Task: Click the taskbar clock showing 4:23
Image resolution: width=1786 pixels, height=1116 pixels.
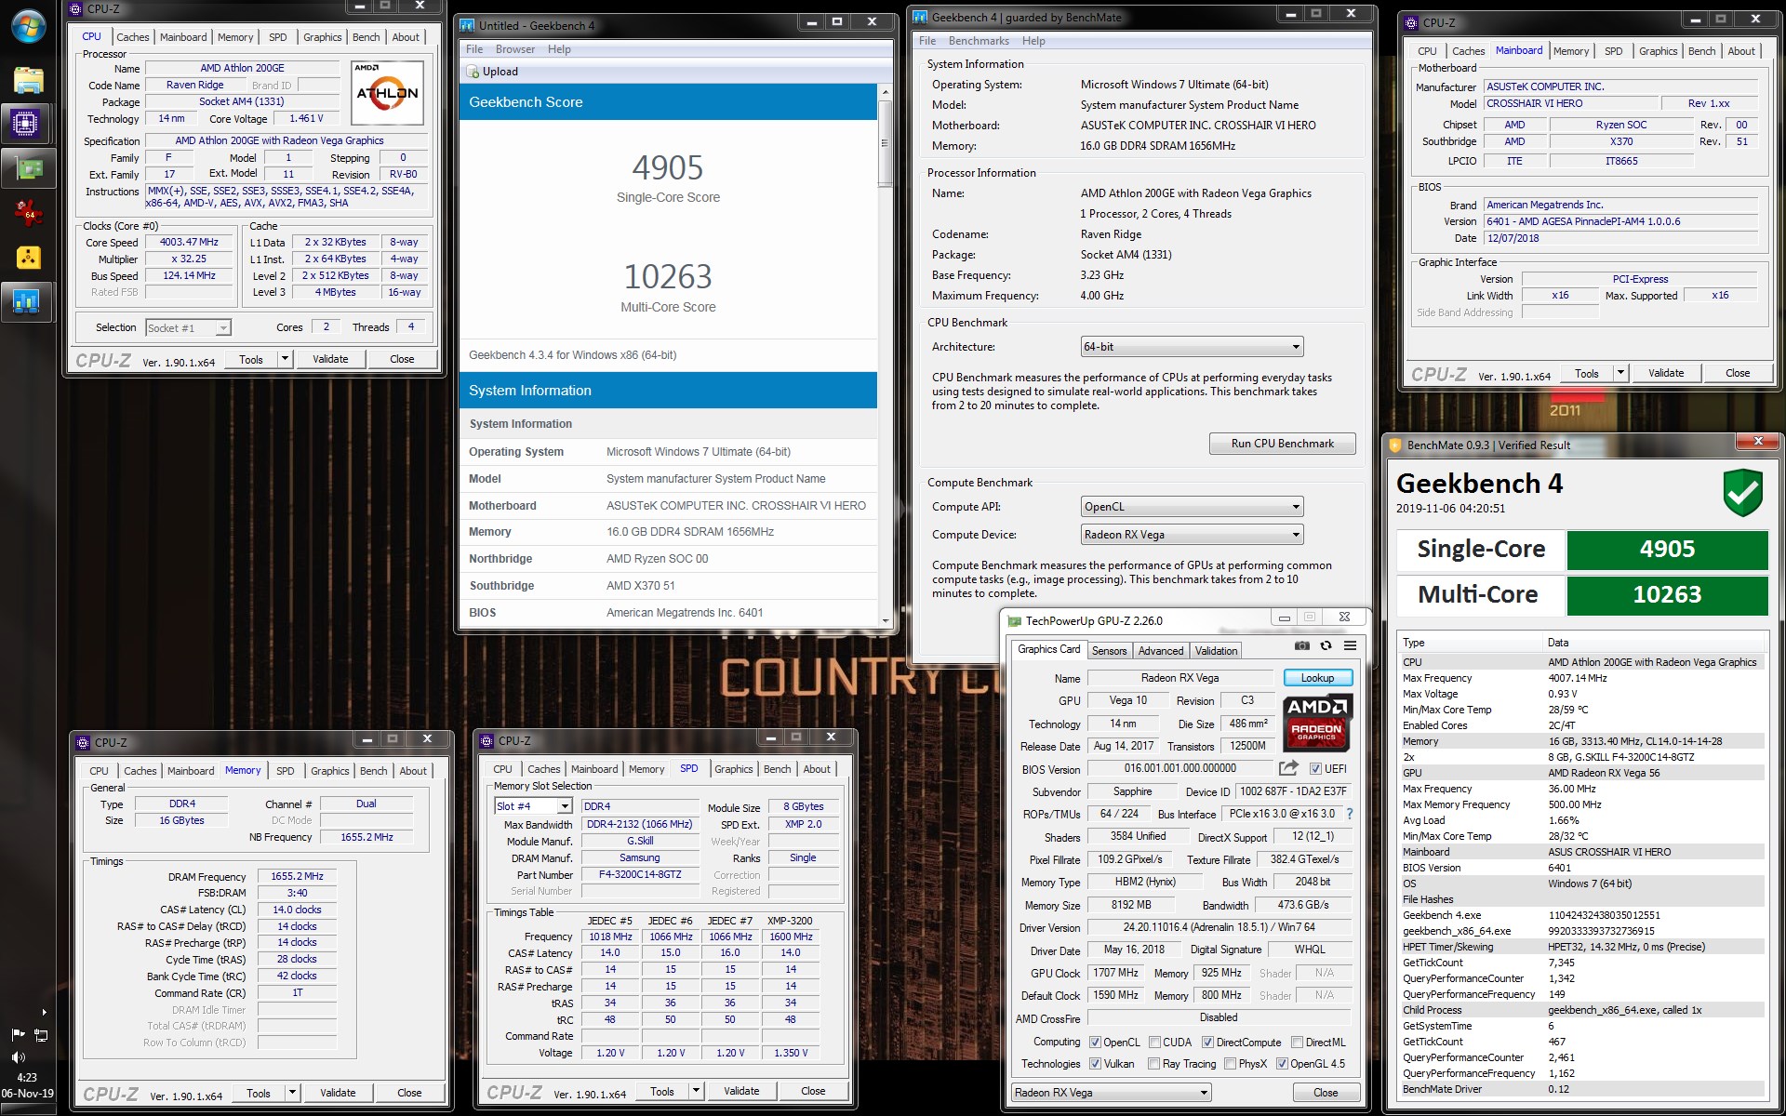Action: pos(28,1085)
